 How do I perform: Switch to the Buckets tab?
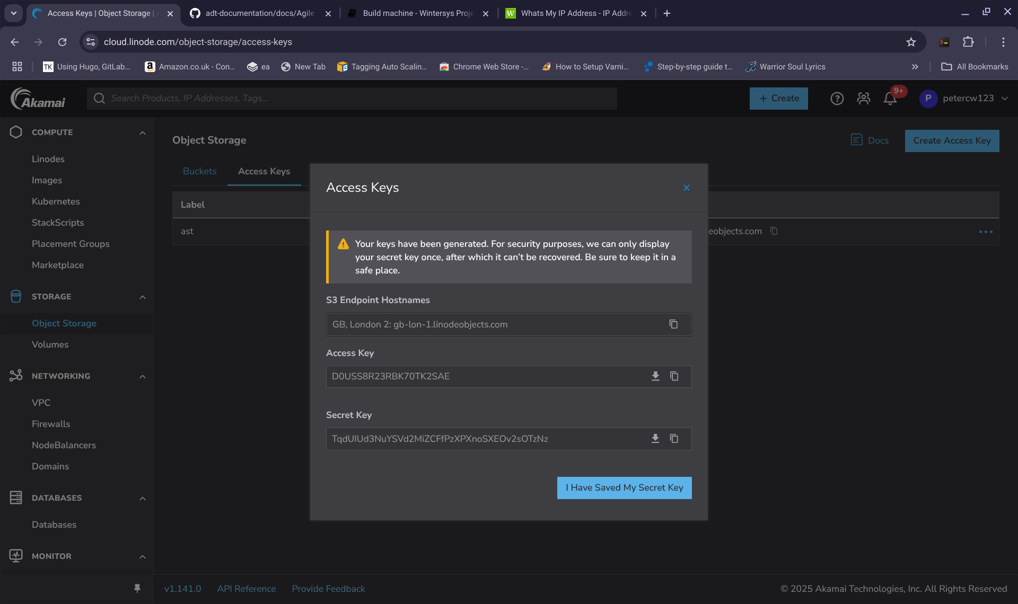[x=199, y=171]
